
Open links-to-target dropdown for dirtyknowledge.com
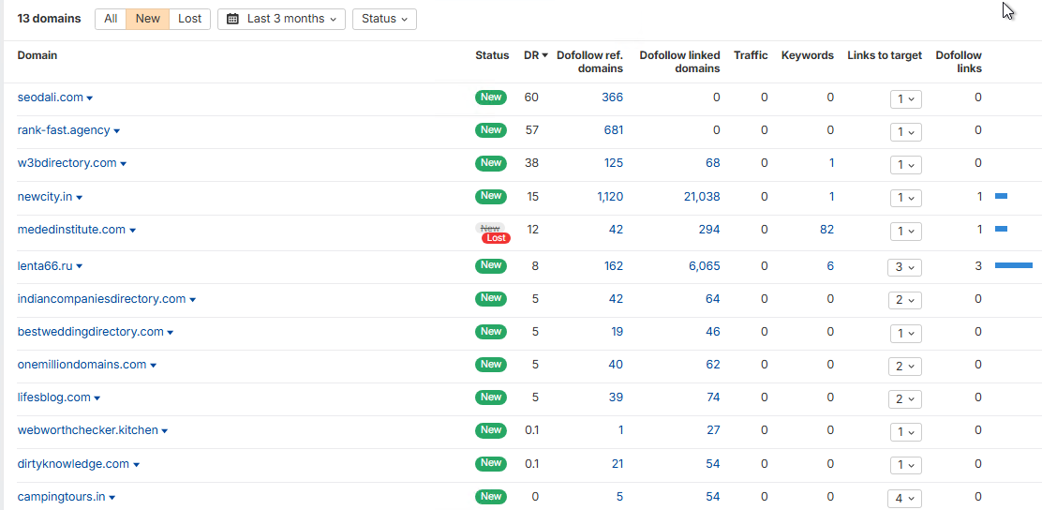click(x=906, y=465)
